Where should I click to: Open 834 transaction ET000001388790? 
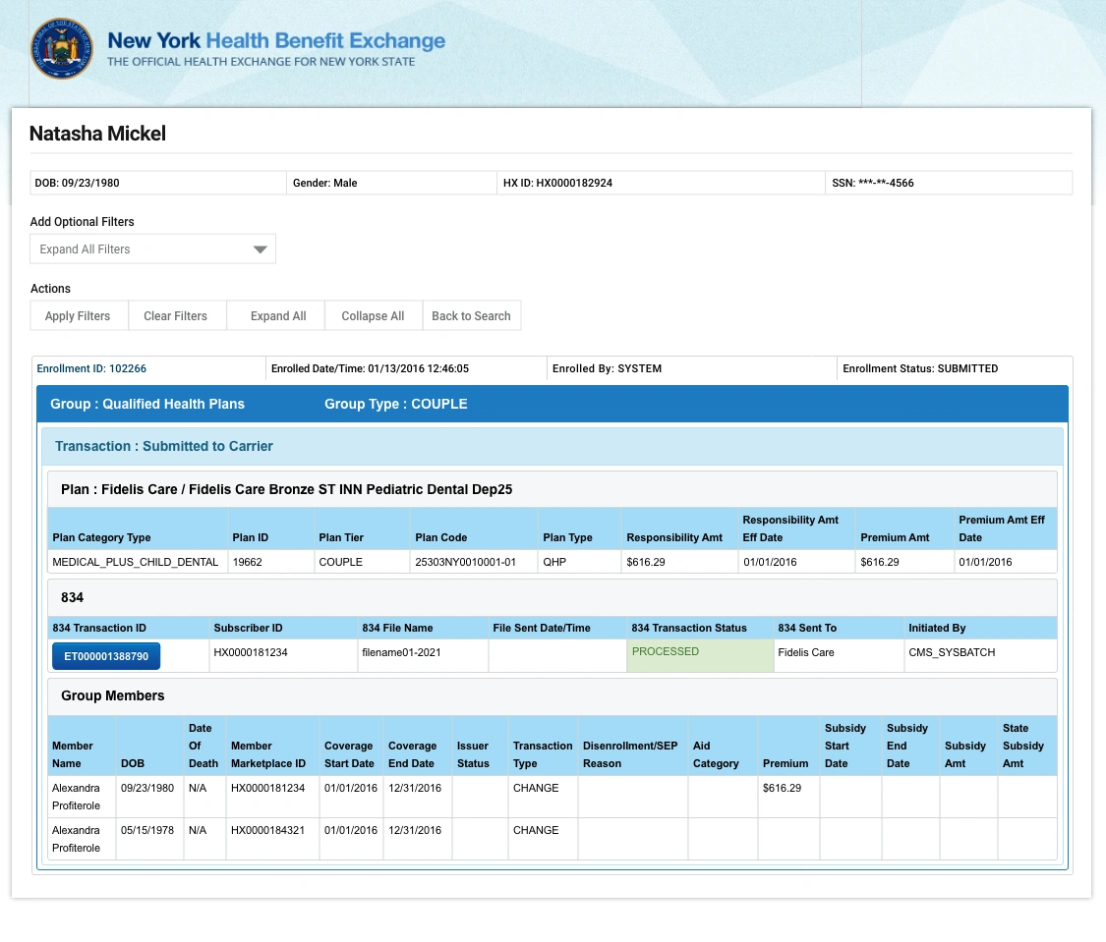[105, 655]
